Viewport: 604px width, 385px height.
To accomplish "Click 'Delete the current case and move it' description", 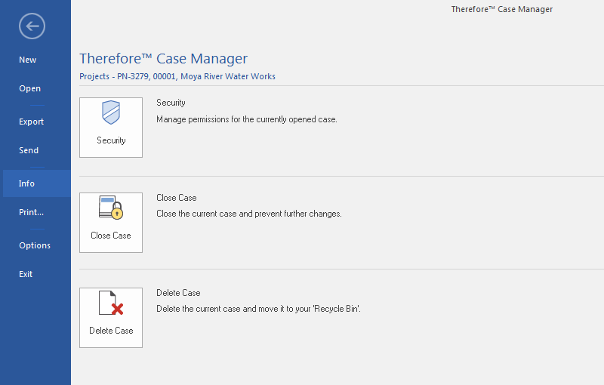I will (258, 309).
